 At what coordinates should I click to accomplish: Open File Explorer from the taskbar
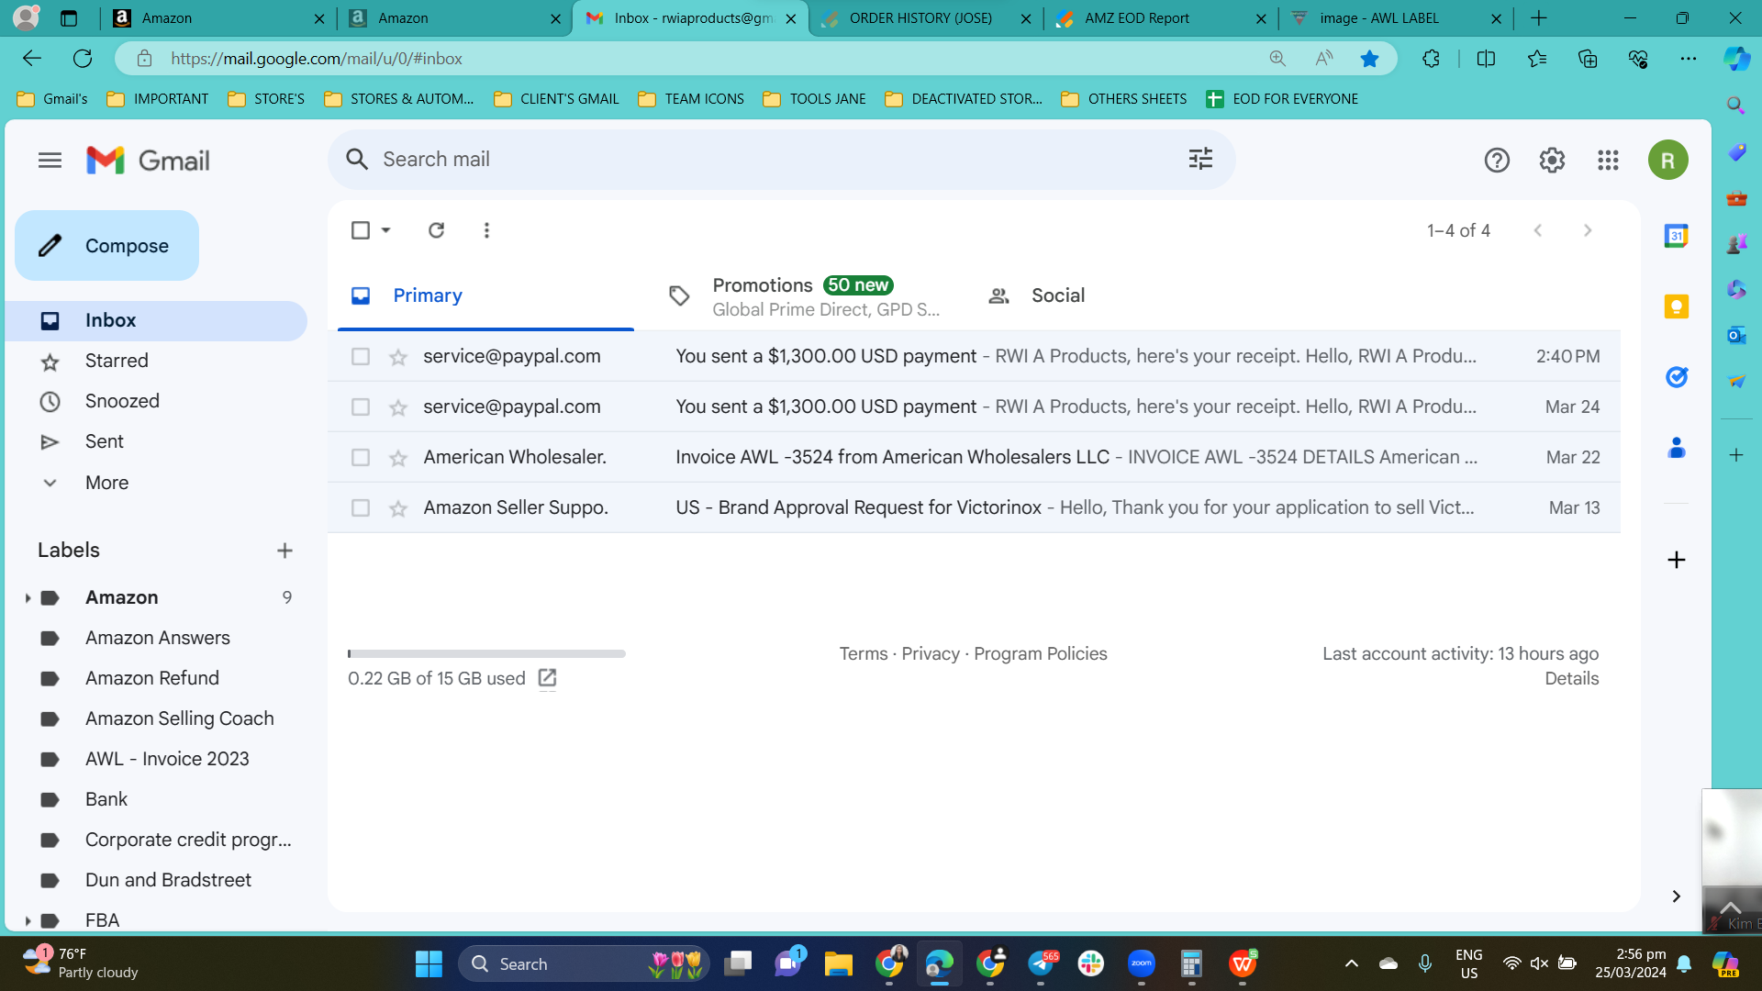838,963
